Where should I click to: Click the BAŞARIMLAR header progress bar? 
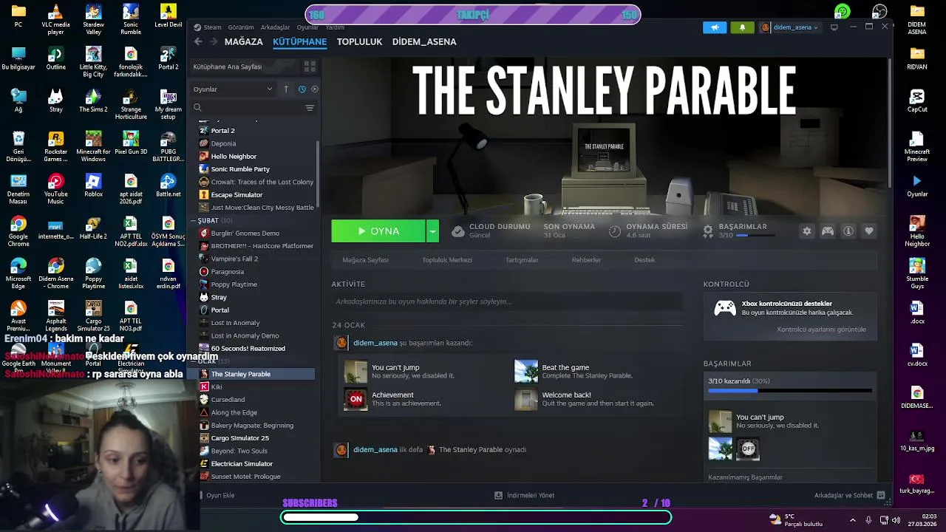(755, 236)
